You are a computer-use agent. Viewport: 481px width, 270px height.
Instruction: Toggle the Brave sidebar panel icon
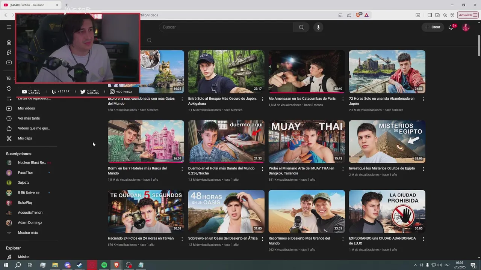[x=430, y=15]
